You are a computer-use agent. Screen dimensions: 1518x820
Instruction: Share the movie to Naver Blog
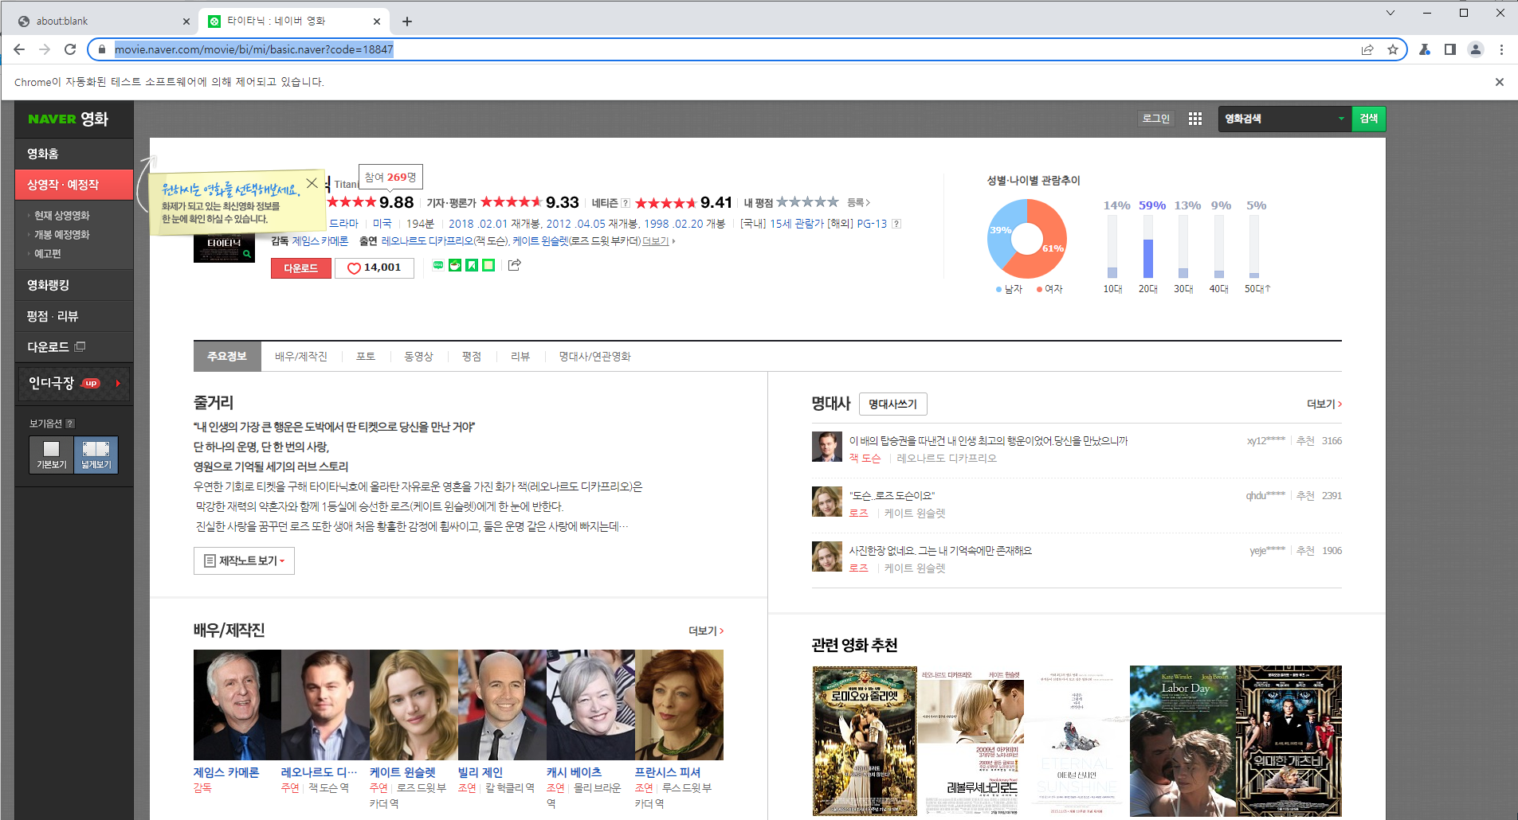(x=438, y=265)
